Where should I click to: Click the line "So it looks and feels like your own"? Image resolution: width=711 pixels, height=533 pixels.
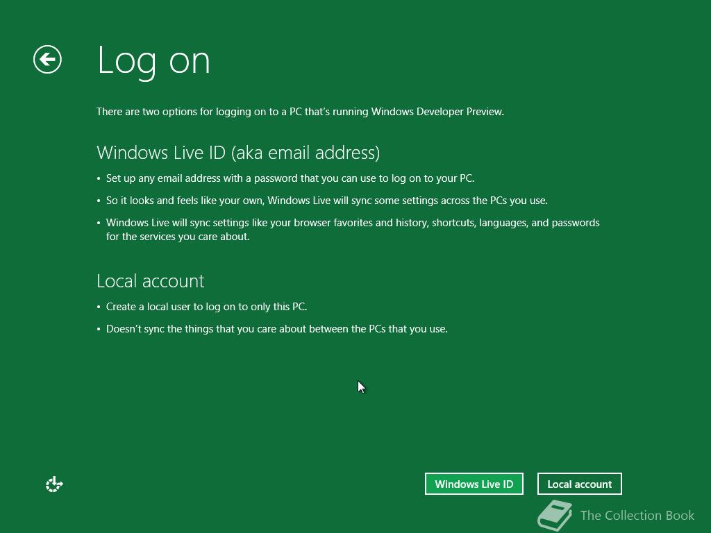[327, 201]
